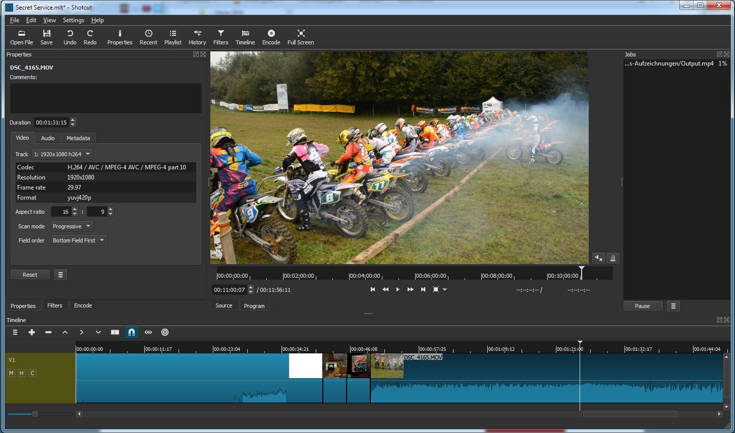
Task: Select the Split playhead icon in timeline toolbar
Action: 115,332
